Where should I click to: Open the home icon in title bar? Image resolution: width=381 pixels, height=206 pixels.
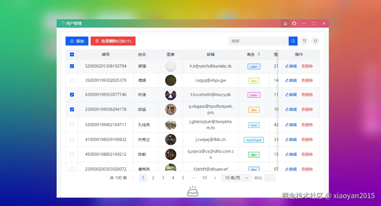click(x=285, y=23)
